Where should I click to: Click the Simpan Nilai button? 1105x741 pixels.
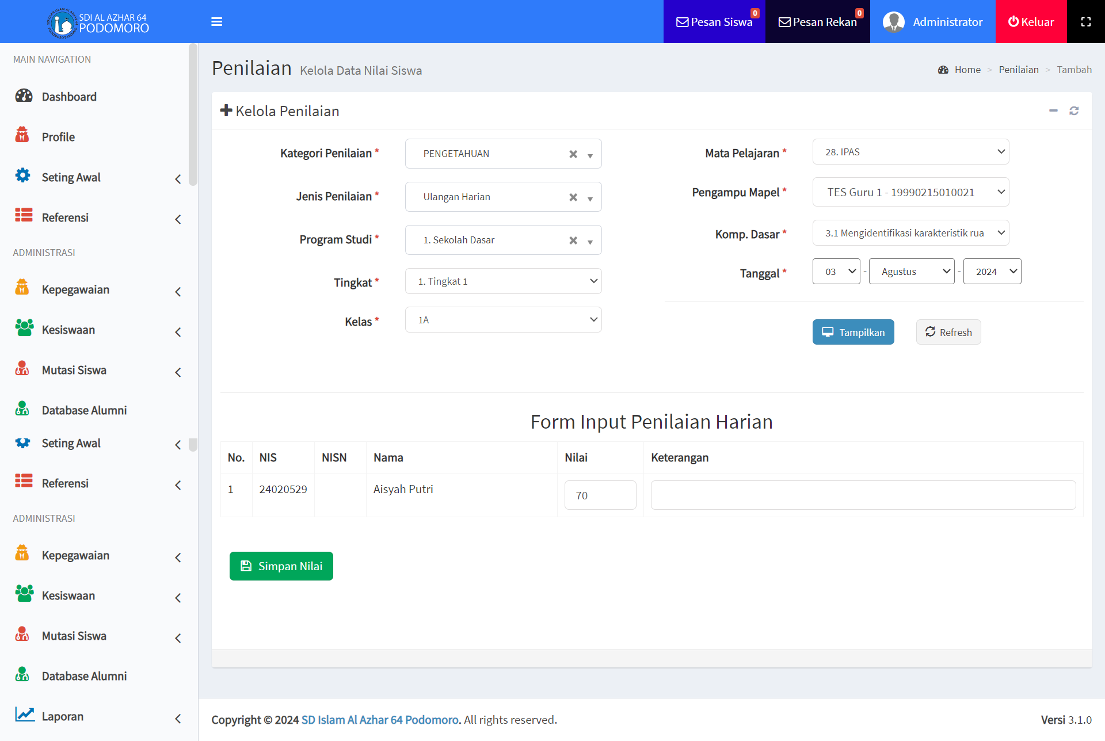281,566
